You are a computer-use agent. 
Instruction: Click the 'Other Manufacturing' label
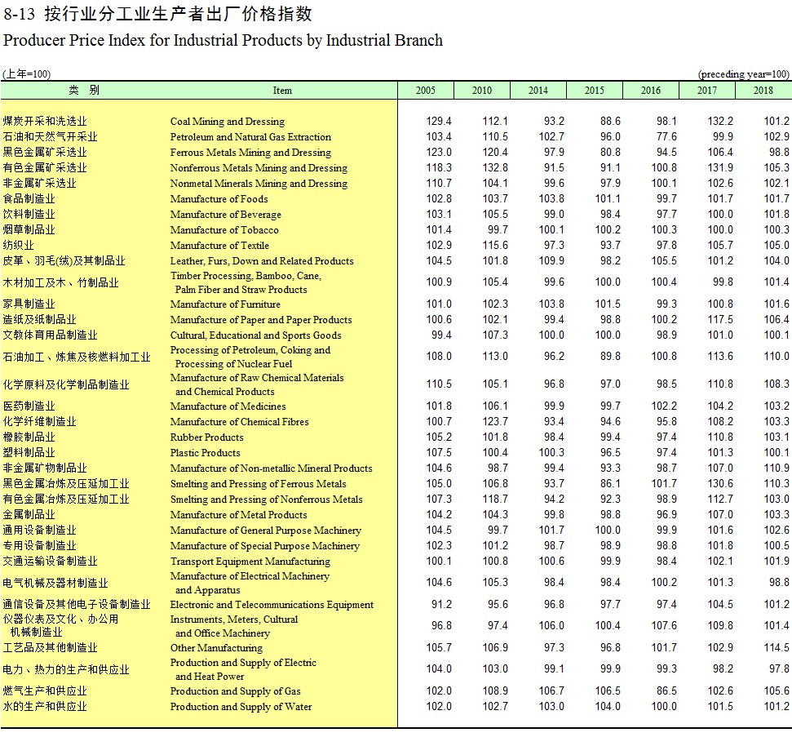pos(216,648)
